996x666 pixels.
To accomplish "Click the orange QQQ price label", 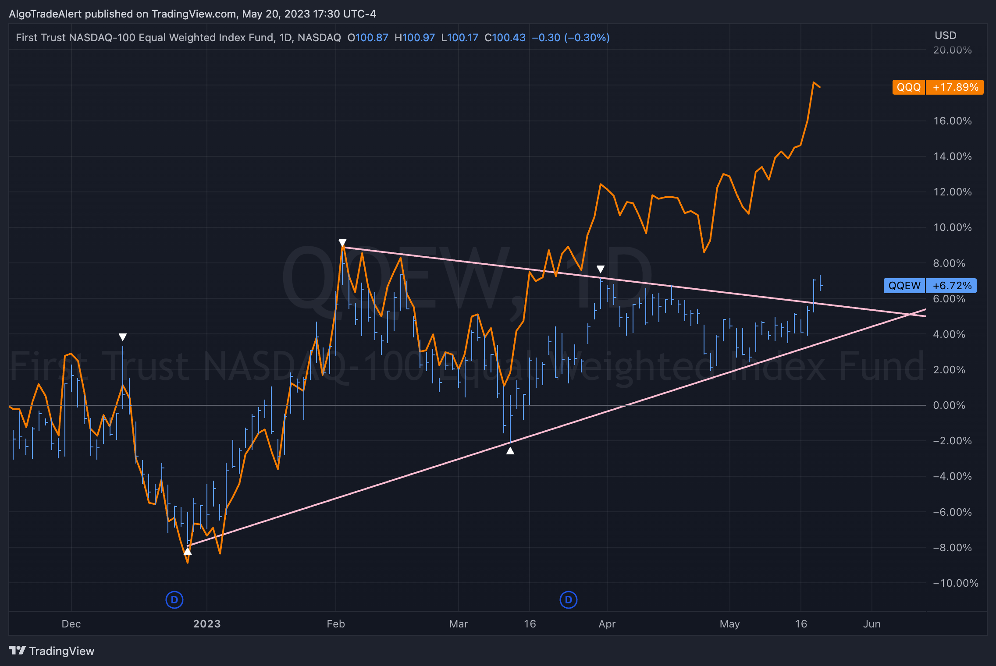I will click(x=909, y=87).
